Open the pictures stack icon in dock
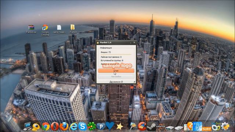Viewport: 235px width, 132px height. click(133, 126)
